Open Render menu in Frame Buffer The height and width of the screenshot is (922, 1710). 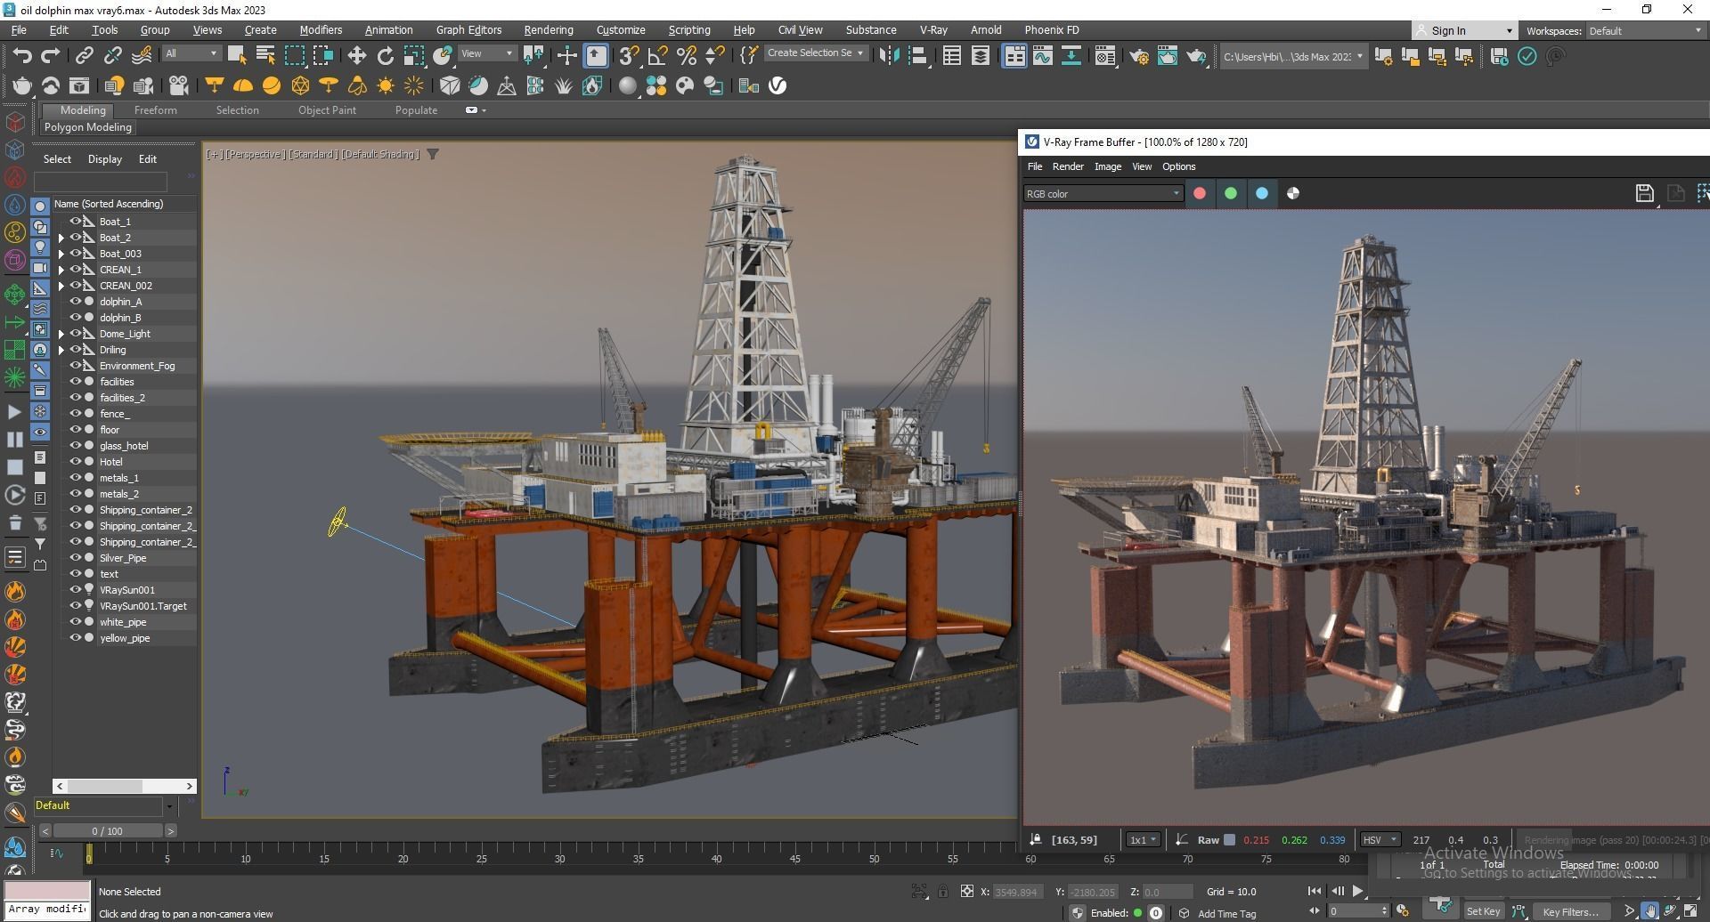click(x=1068, y=166)
